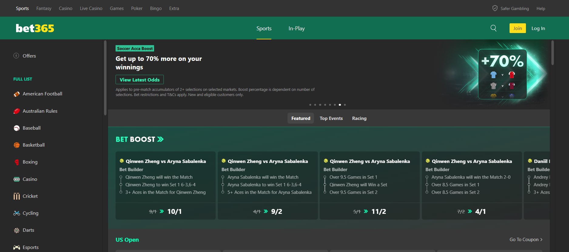Screen dimensions: 569x252
Task: Click the Log In link
Action: tap(538, 28)
